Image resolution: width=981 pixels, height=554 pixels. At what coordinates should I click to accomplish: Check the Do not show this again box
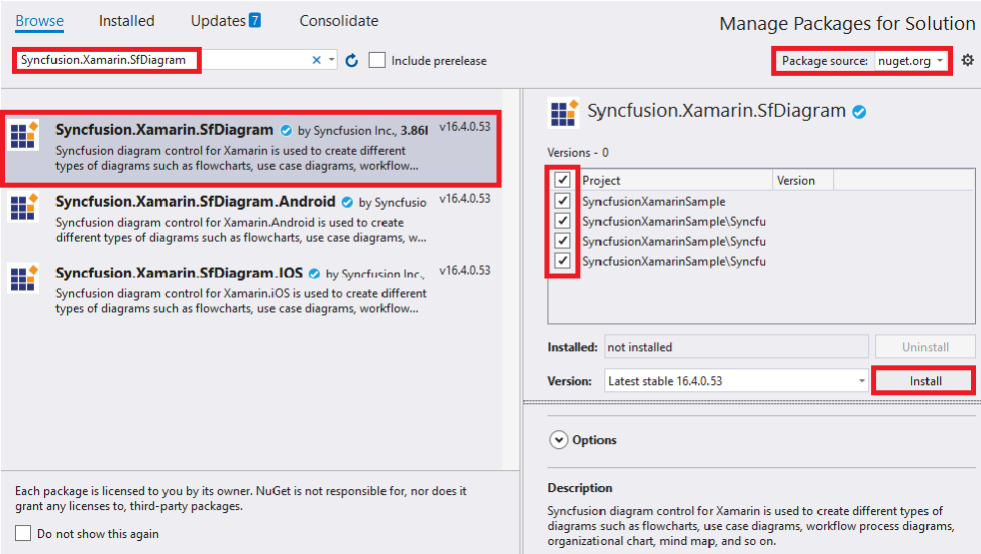pos(24,533)
